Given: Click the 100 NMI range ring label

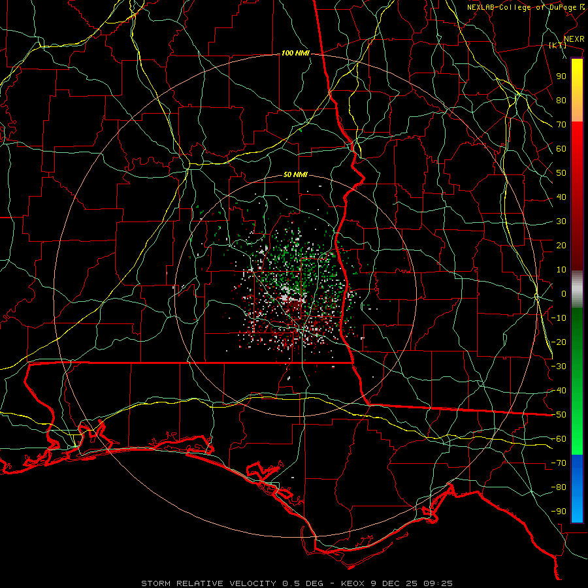Looking at the screenshot, I should coord(295,54).
